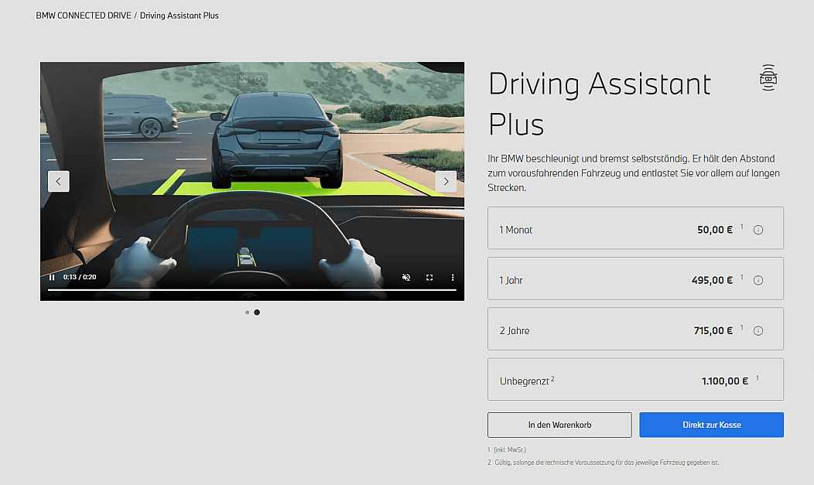Go to the previous slide with the left arrow
The height and width of the screenshot is (485, 814).
tap(59, 182)
